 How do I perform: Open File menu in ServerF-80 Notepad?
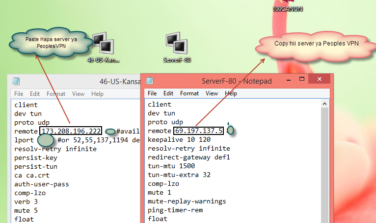point(152,93)
